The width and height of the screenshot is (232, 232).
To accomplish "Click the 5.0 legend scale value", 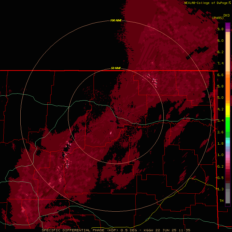I will click(220, 98).
